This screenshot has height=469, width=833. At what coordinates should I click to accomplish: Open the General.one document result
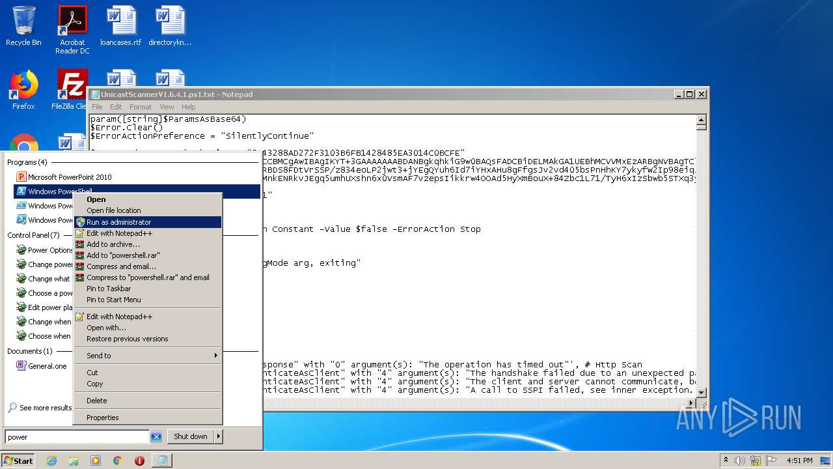pyautogui.click(x=42, y=366)
